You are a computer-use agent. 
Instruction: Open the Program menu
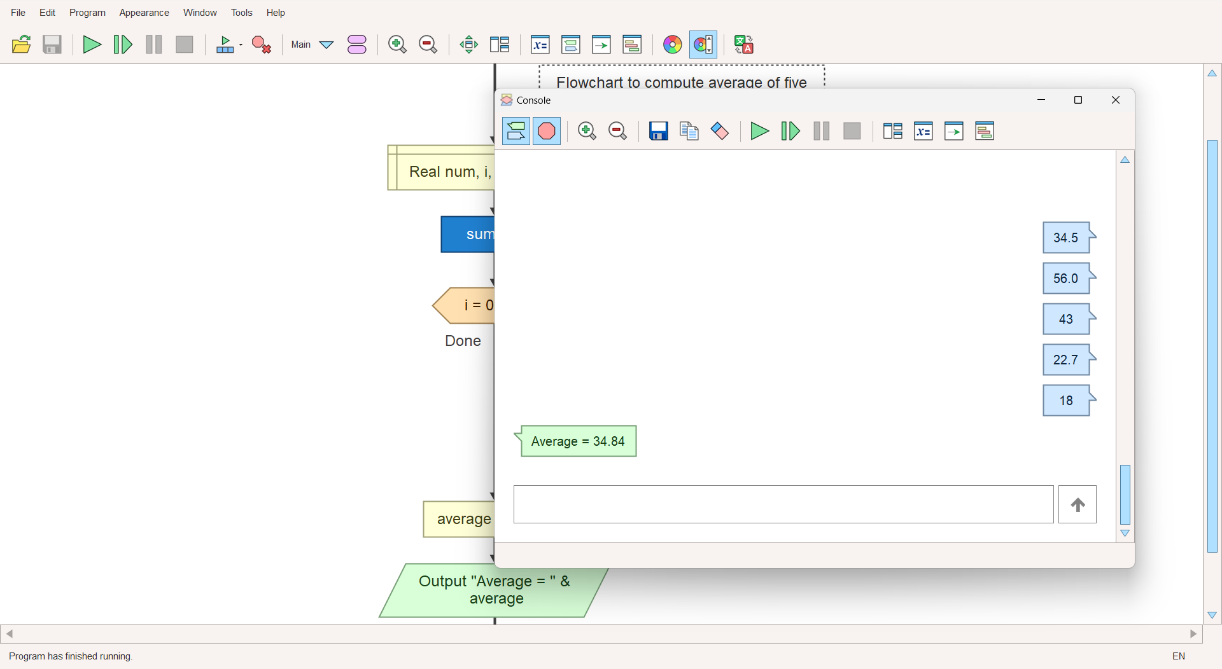tap(87, 13)
